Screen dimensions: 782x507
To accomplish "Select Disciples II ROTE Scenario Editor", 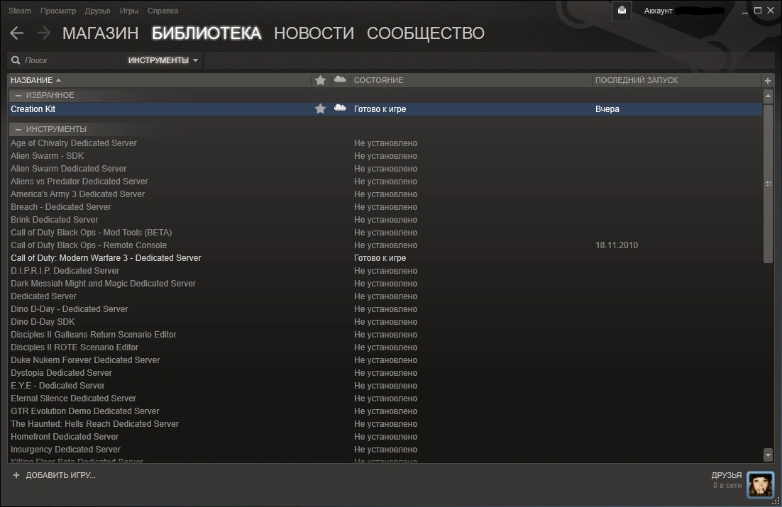I will (75, 347).
